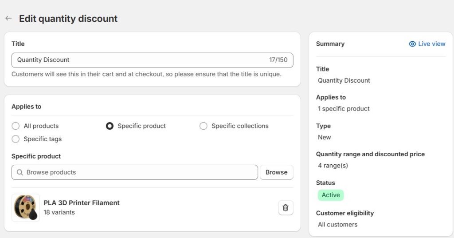Viewport: 454px width, 238px height.
Task: Click the back arrow beside Edit quantity discount
Action: tap(8, 19)
